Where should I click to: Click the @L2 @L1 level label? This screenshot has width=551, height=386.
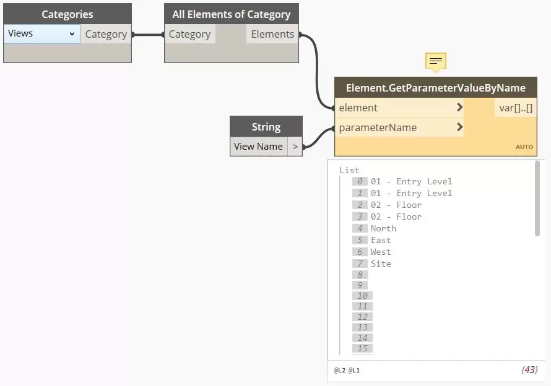pos(347,370)
